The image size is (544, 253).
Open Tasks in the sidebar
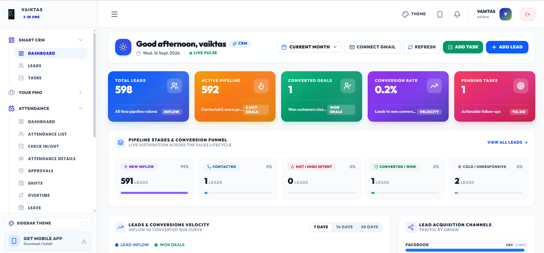[51, 78]
